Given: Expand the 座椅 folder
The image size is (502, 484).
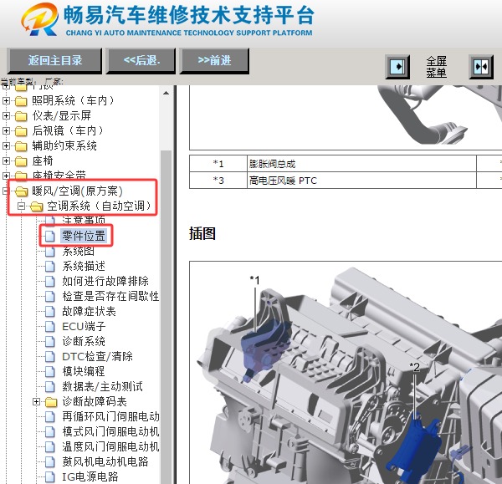Looking at the screenshot, I should pyautogui.click(x=6, y=160).
